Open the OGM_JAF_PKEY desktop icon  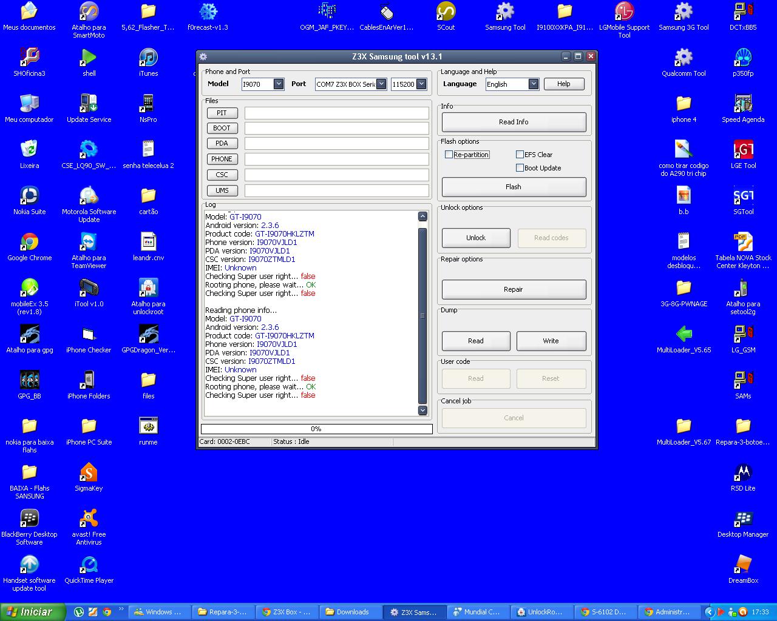click(327, 16)
